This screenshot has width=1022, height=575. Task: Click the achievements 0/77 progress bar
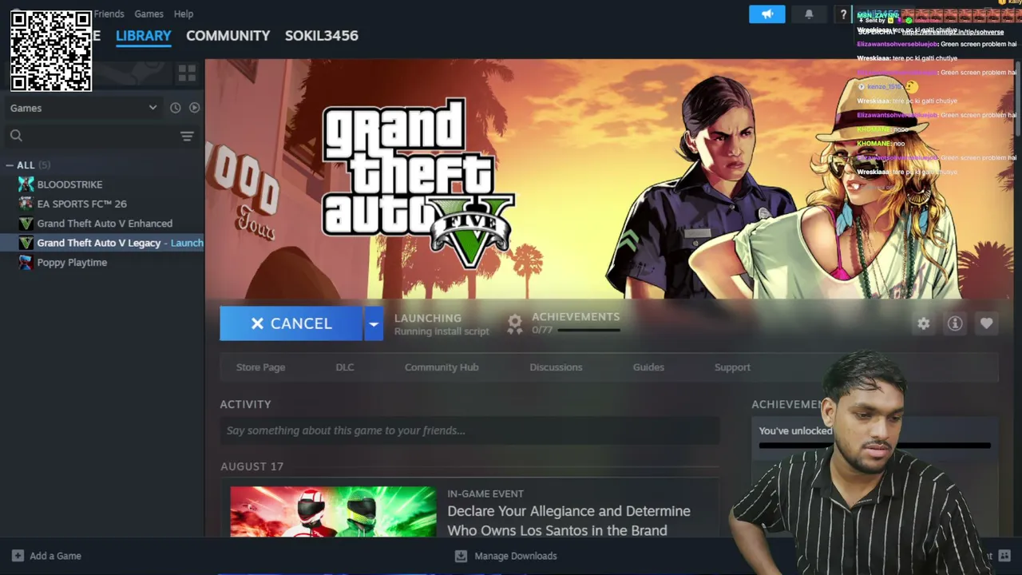588,330
